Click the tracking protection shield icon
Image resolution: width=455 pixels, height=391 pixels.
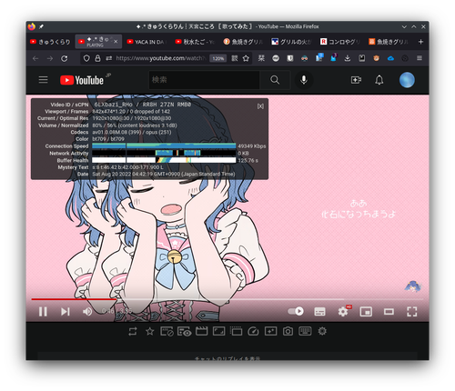tap(86, 58)
